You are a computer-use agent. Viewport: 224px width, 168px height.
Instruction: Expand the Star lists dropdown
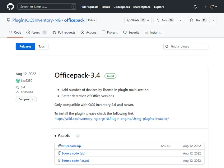[213, 20]
